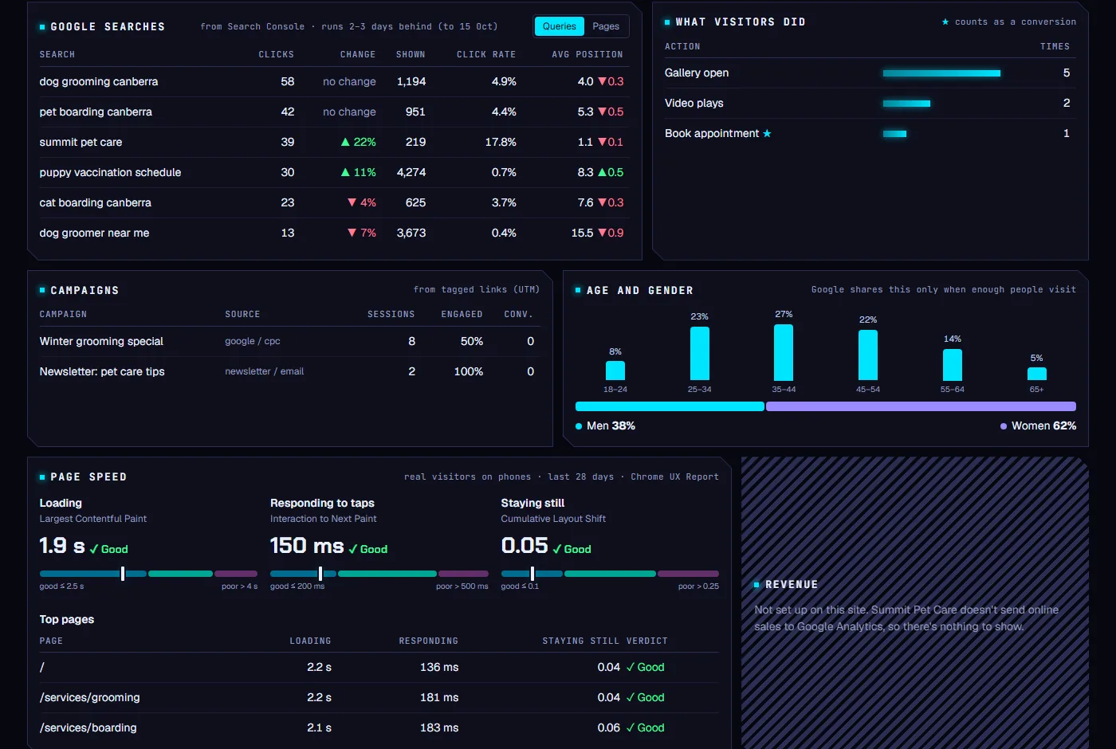The height and width of the screenshot is (749, 1116).
Task: Click the CLICKS column header
Action: [x=277, y=54]
